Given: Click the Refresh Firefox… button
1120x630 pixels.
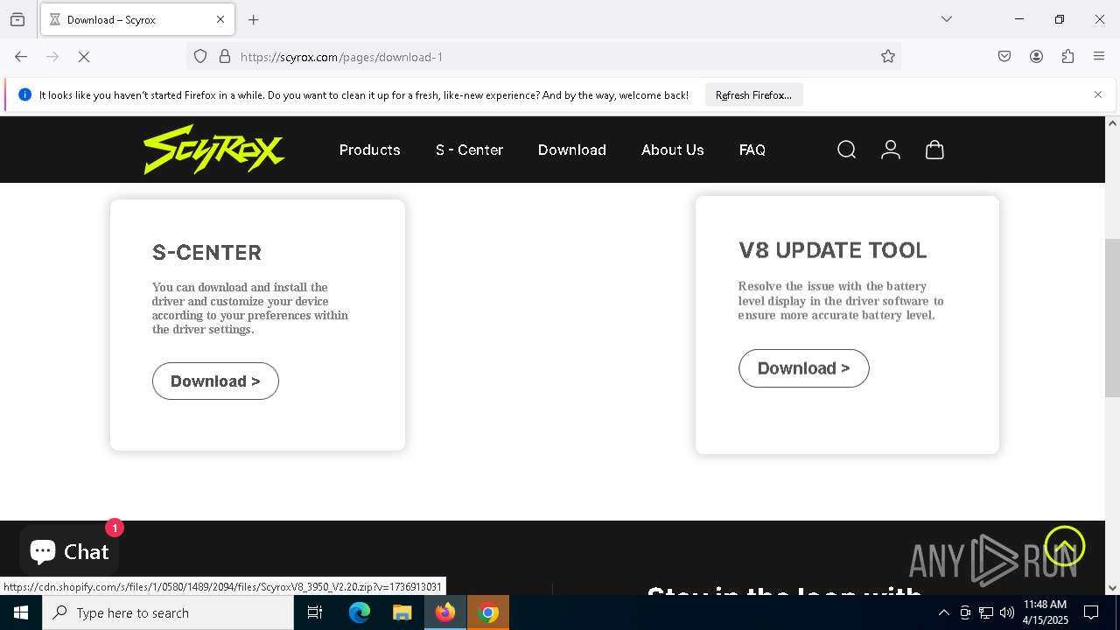Looking at the screenshot, I should (x=753, y=95).
